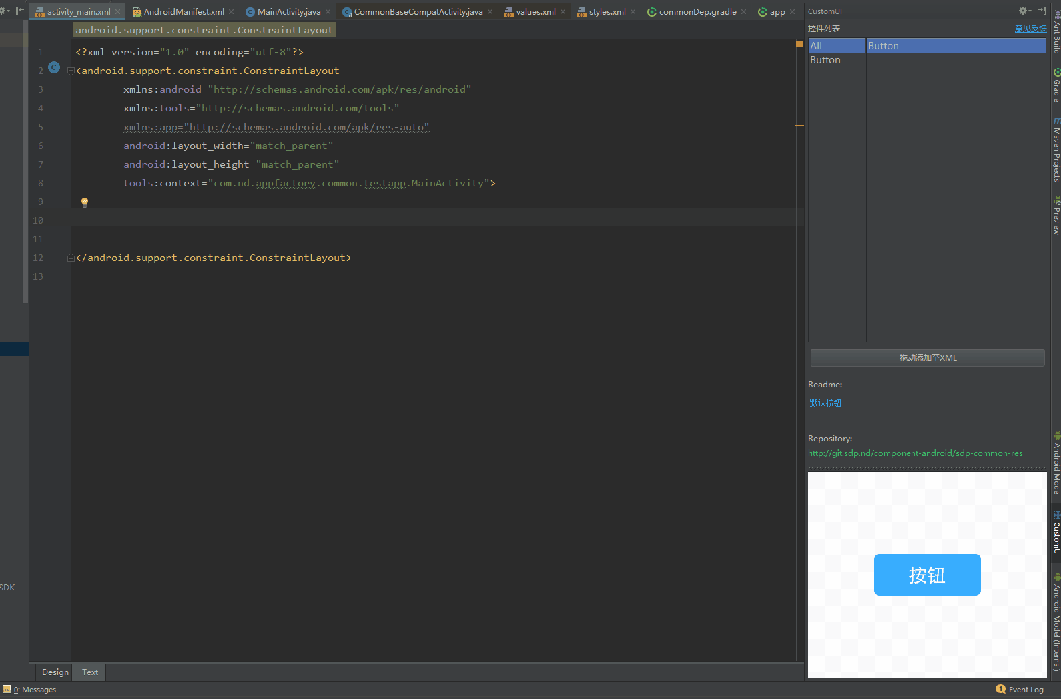Image resolution: width=1061 pixels, height=699 pixels.
Task: Select Button category in left list
Action: click(x=837, y=60)
